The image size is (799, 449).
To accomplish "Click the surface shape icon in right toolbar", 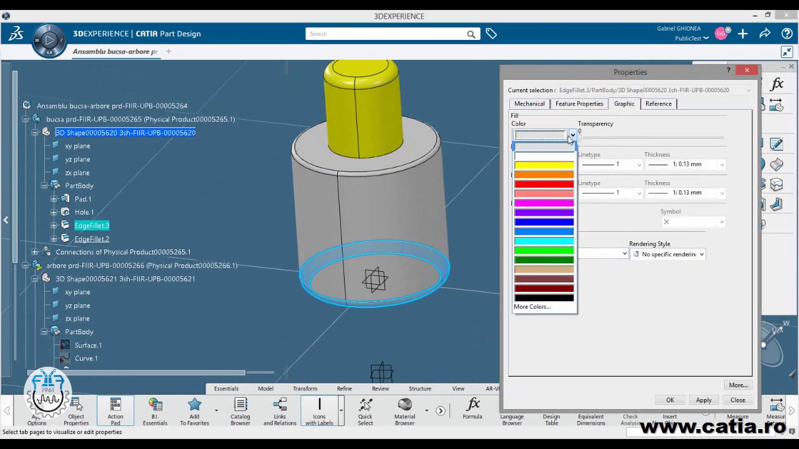I will pyautogui.click(x=777, y=165).
